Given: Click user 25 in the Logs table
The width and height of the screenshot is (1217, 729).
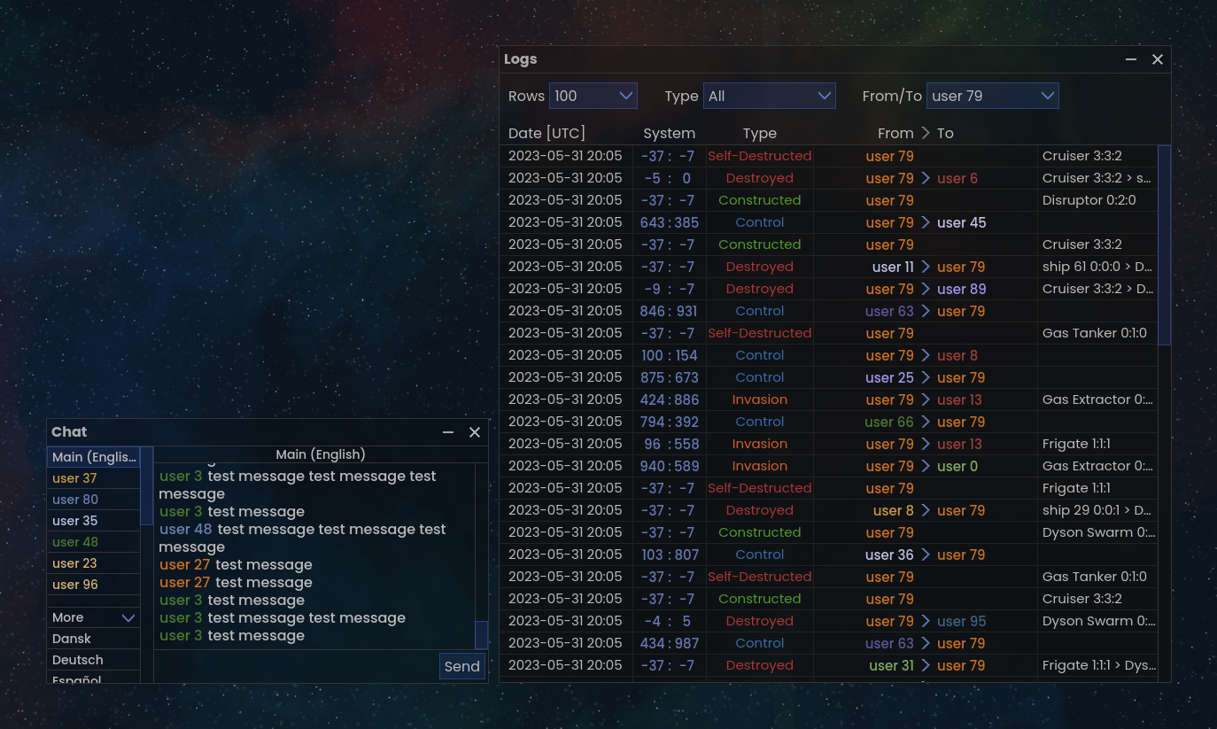Looking at the screenshot, I should (889, 377).
